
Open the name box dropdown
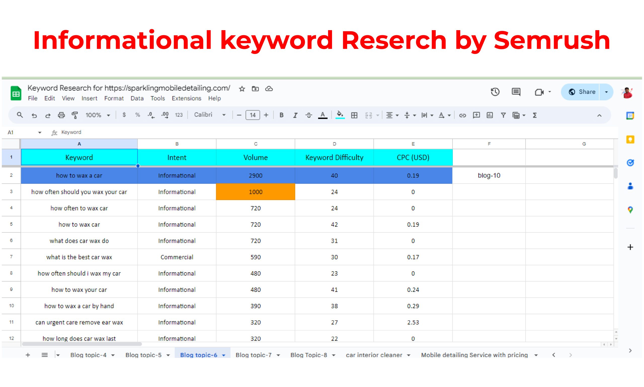40,132
